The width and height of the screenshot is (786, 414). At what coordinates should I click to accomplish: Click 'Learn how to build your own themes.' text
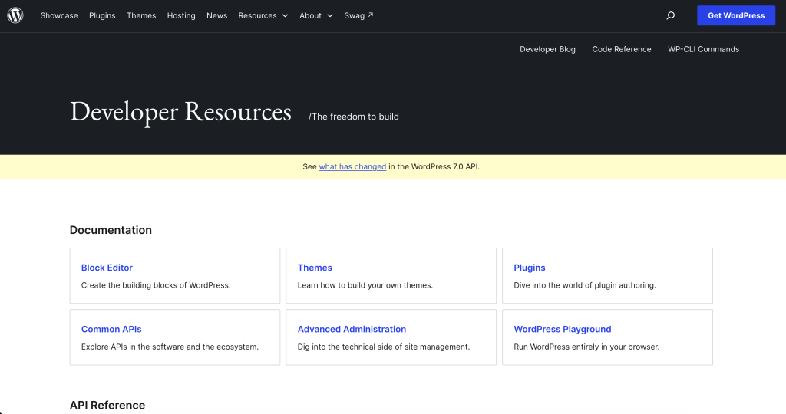click(365, 285)
